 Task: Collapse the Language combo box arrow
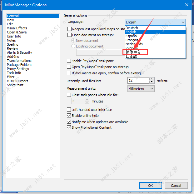183,22
